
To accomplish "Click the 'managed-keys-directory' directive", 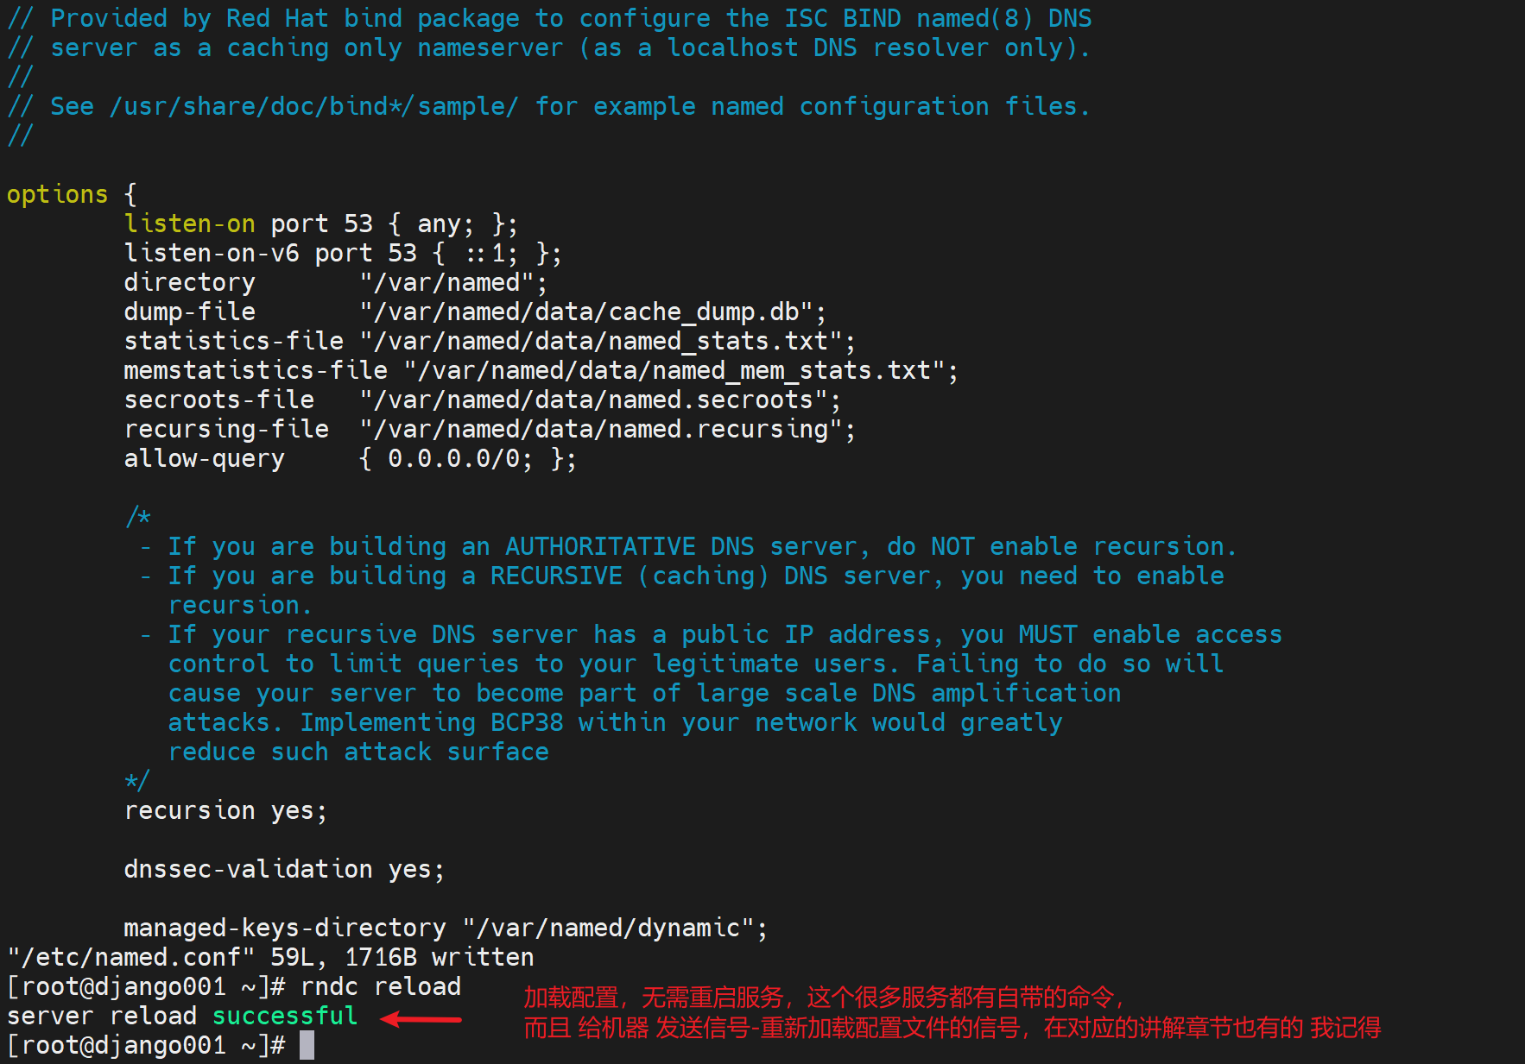I will click(285, 928).
